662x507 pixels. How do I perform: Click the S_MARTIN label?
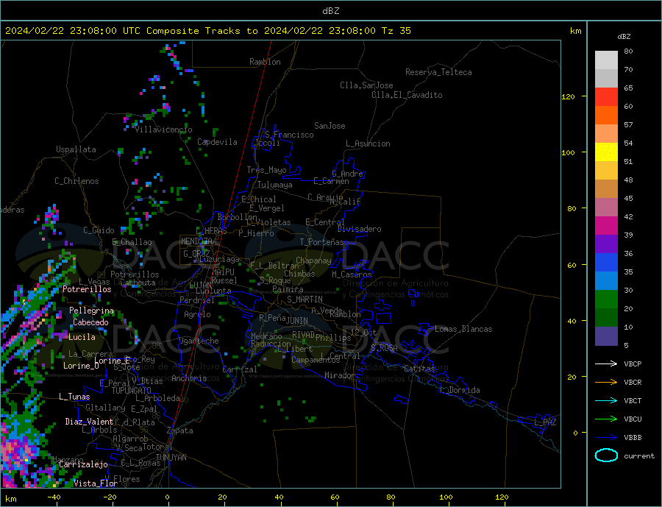click(305, 299)
